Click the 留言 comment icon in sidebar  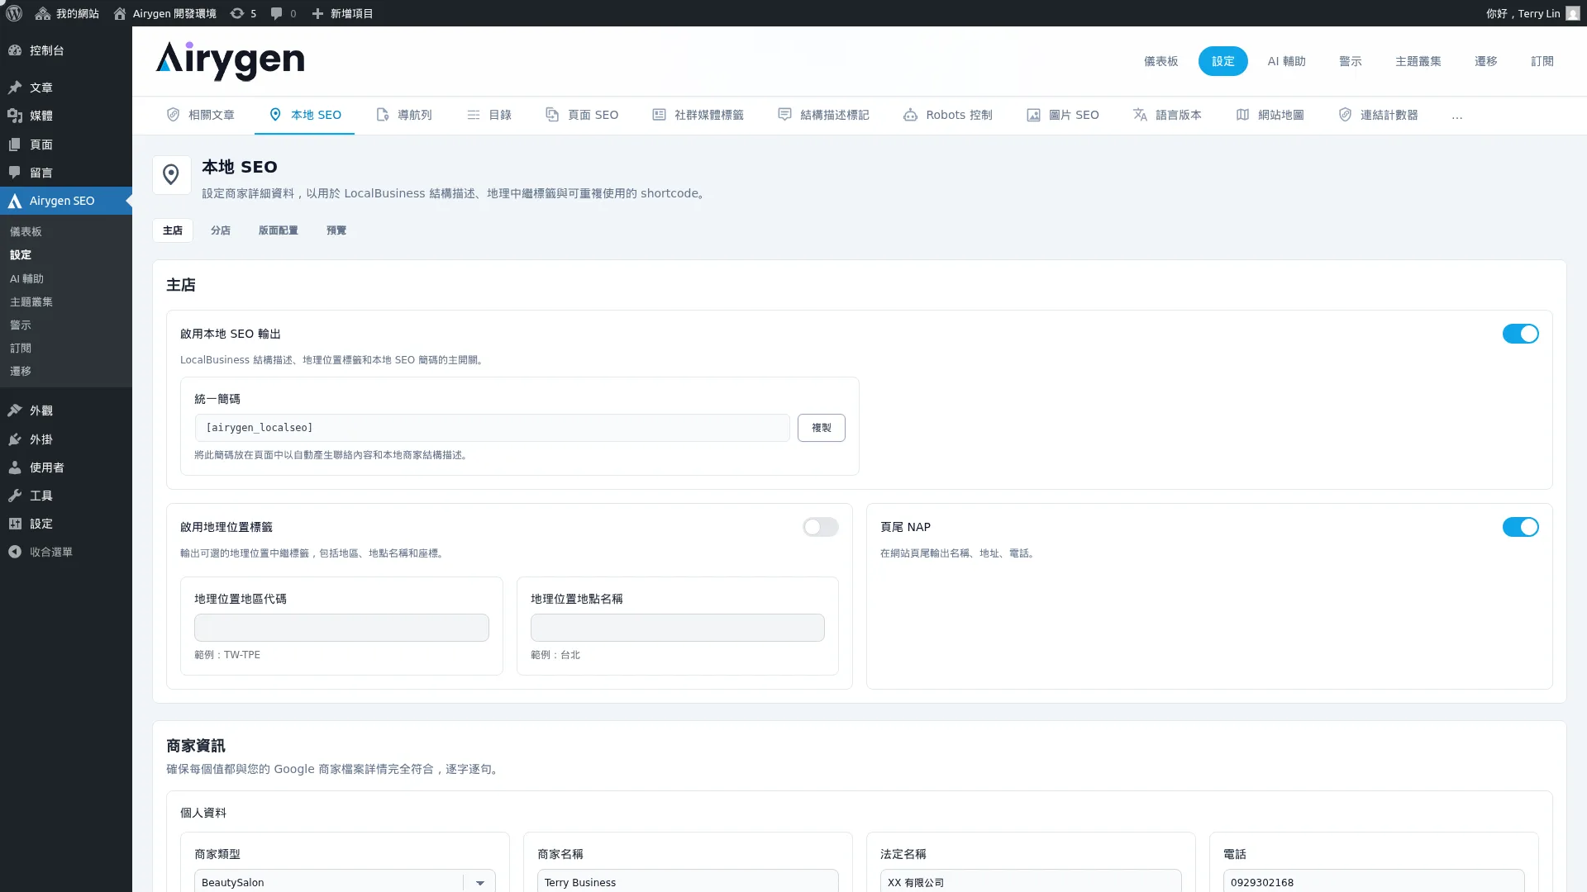point(15,173)
